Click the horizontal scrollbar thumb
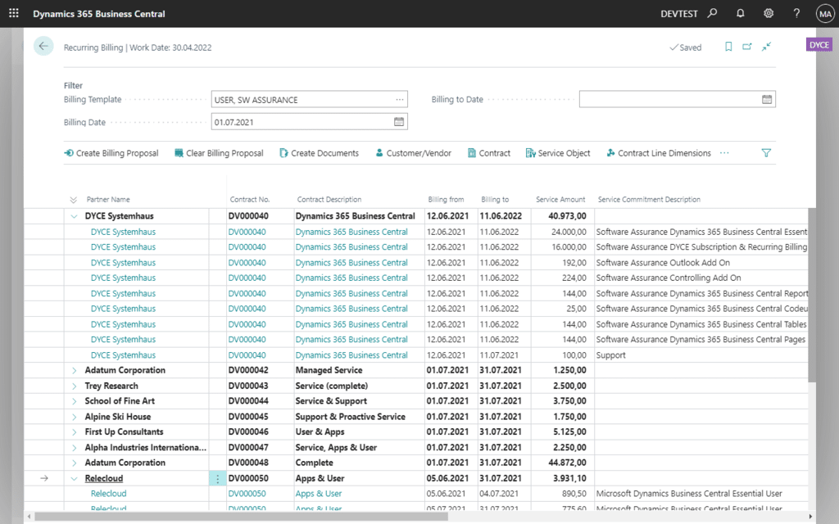This screenshot has width=839, height=524. pyautogui.click(x=242, y=517)
